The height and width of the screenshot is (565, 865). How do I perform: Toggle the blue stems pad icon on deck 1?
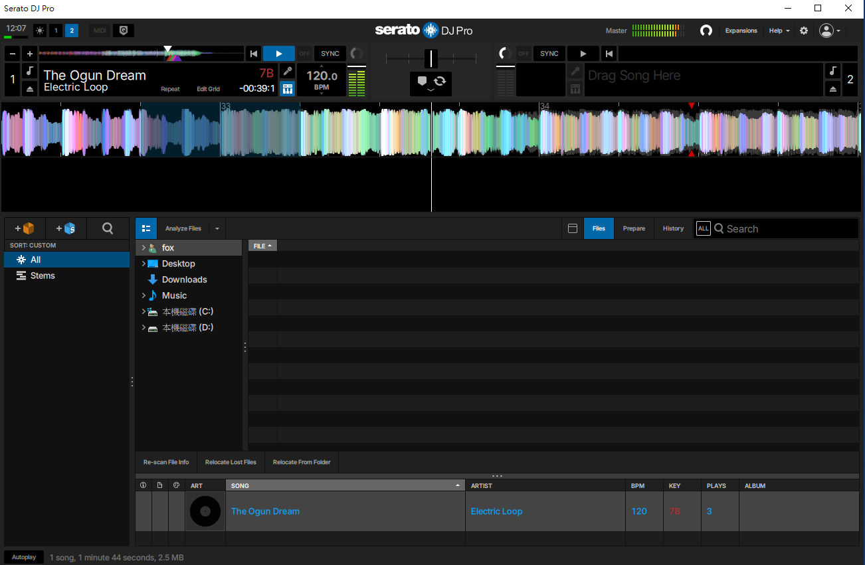[x=287, y=88]
